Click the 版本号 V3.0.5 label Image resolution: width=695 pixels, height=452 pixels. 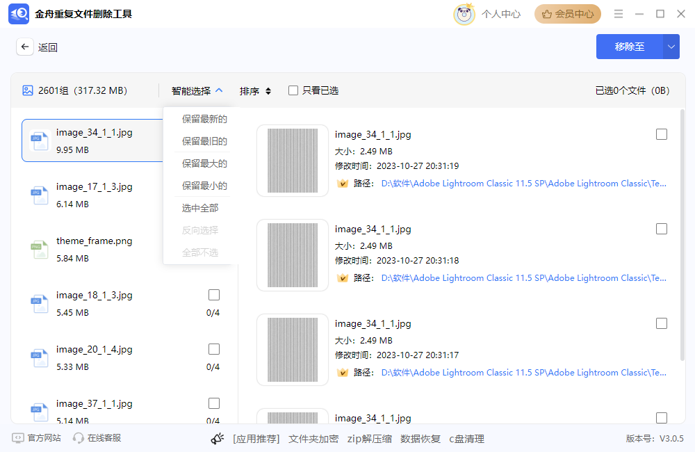click(655, 438)
